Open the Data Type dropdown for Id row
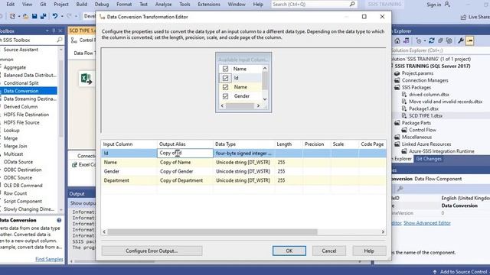 pos(243,153)
